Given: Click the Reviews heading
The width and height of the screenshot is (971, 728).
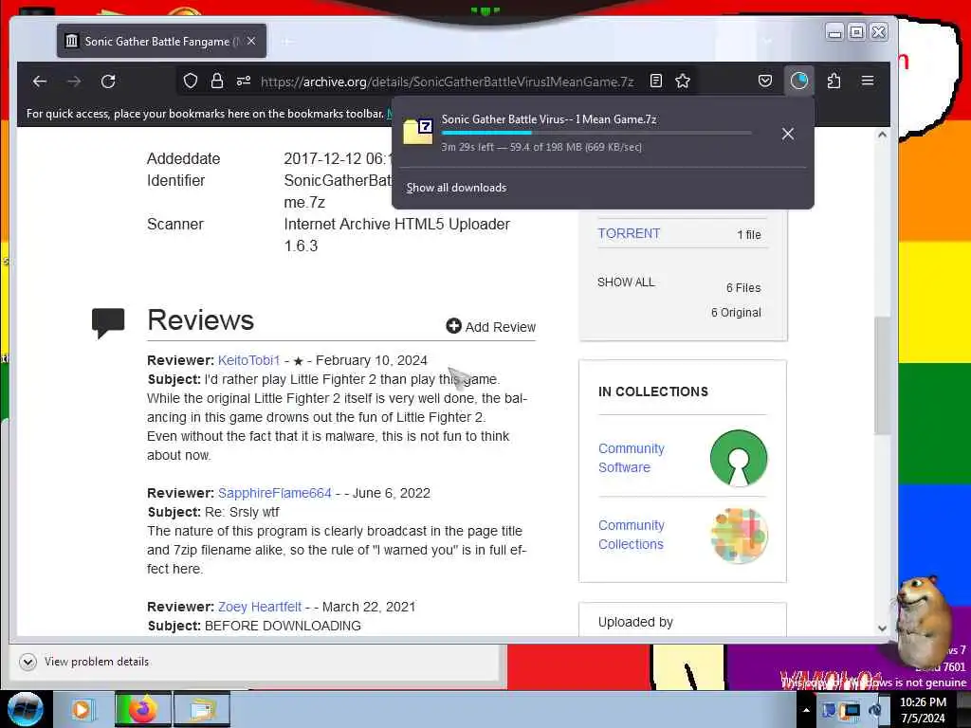Looking at the screenshot, I should pos(201,320).
